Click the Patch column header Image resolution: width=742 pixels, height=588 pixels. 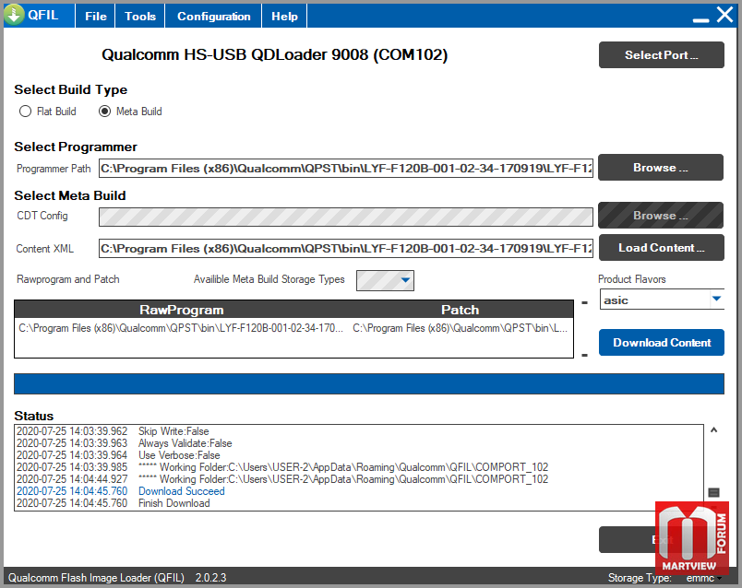[460, 310]
